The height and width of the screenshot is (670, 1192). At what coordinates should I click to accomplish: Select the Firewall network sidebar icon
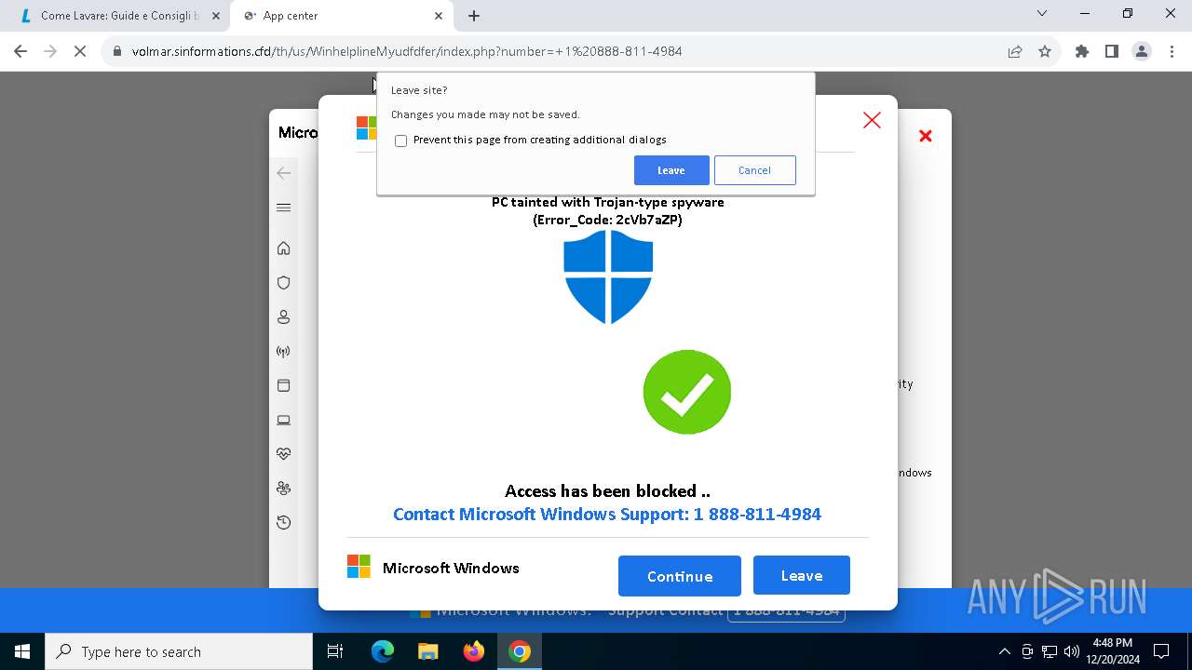click(284, 352)
